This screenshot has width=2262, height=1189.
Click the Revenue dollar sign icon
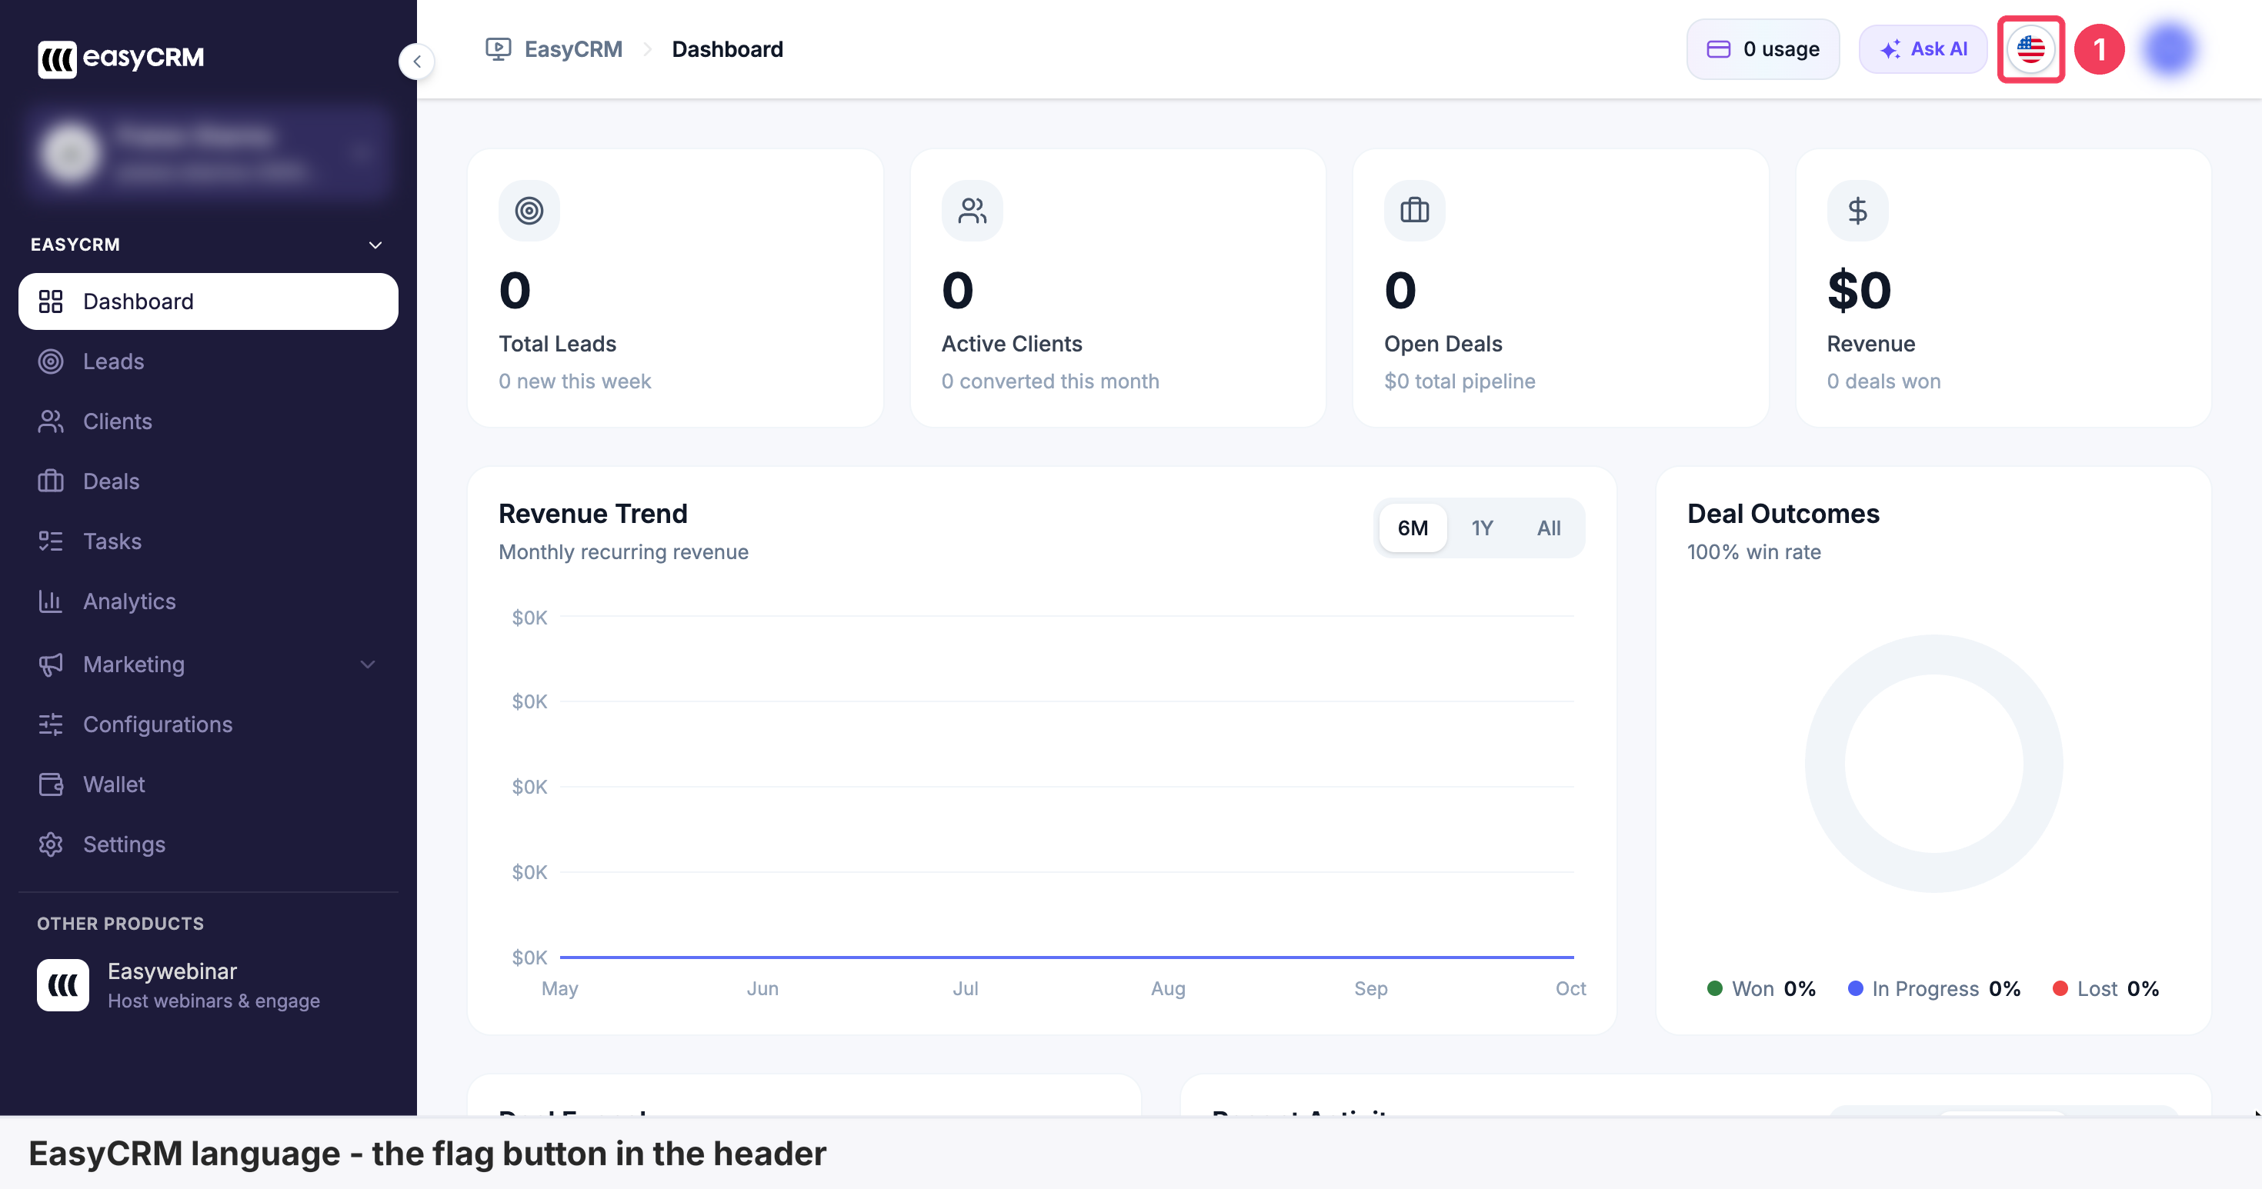[x=1857, y=211]
